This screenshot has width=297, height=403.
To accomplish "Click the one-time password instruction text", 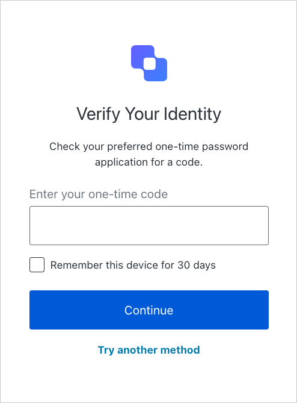I will click(x=148, y=154).
